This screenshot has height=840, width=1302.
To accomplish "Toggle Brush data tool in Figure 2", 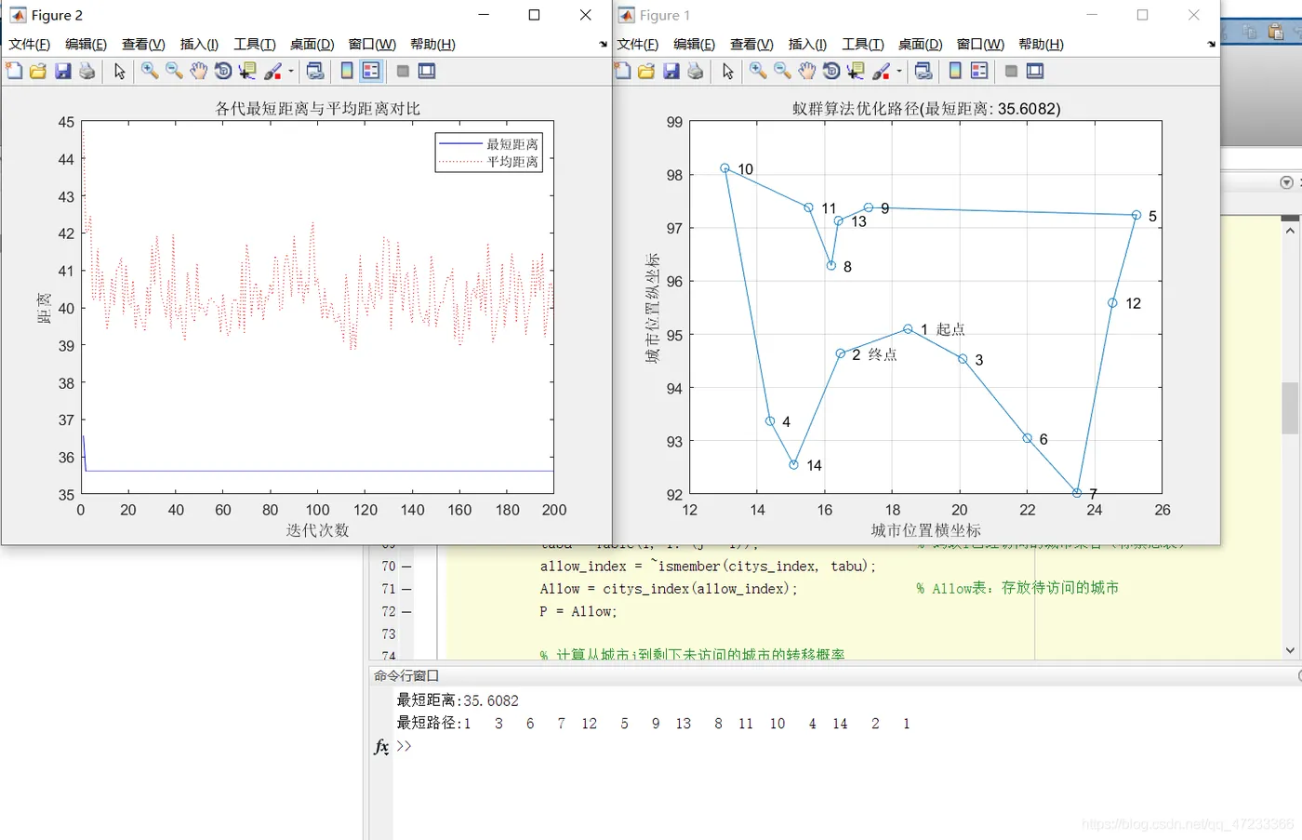I will pos(272,71).
